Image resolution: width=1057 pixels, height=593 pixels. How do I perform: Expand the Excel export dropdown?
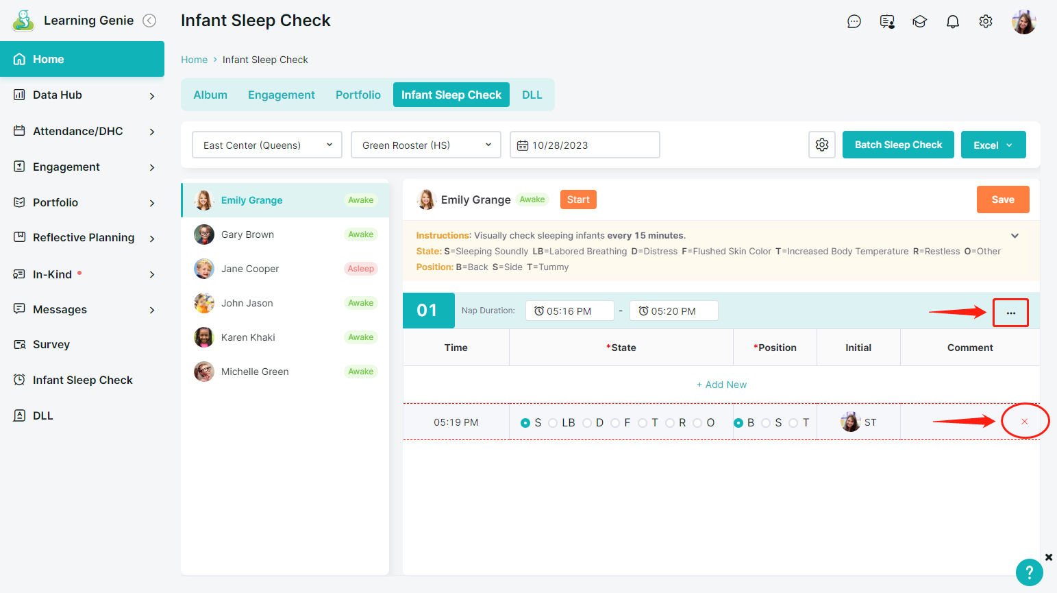point(993,145)
